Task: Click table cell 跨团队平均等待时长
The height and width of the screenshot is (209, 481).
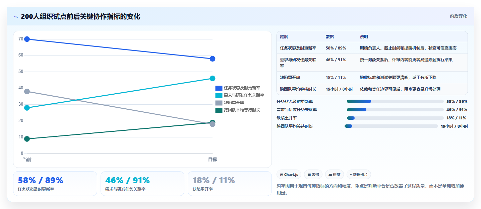Action: coord(298,89)
